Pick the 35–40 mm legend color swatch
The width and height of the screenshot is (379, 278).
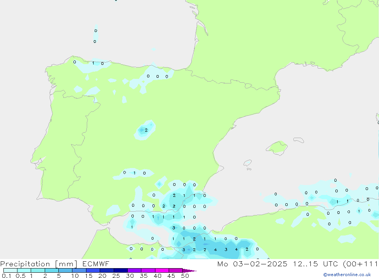(148, 270)
